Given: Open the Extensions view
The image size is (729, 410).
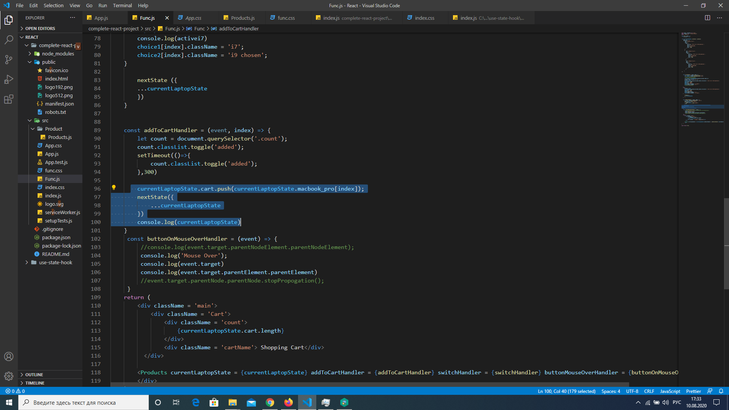Looking at the screenshot, I should [9, 99].
